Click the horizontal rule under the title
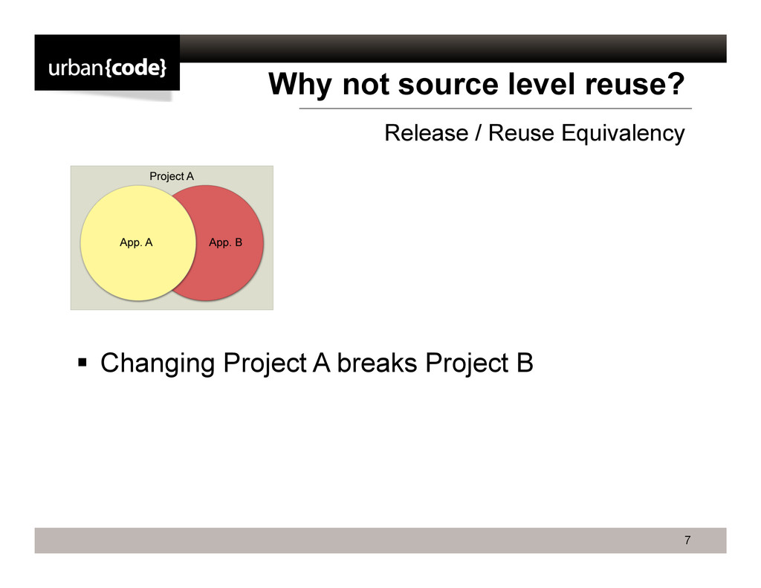Viewport: 761px width, 588px height. pos(495,109)
